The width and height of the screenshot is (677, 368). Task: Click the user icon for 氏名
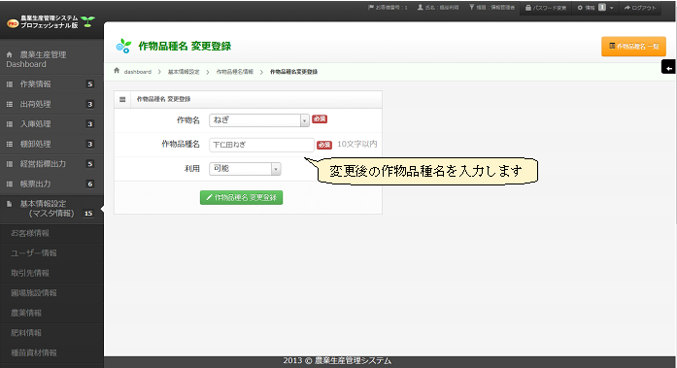point(421,8)
